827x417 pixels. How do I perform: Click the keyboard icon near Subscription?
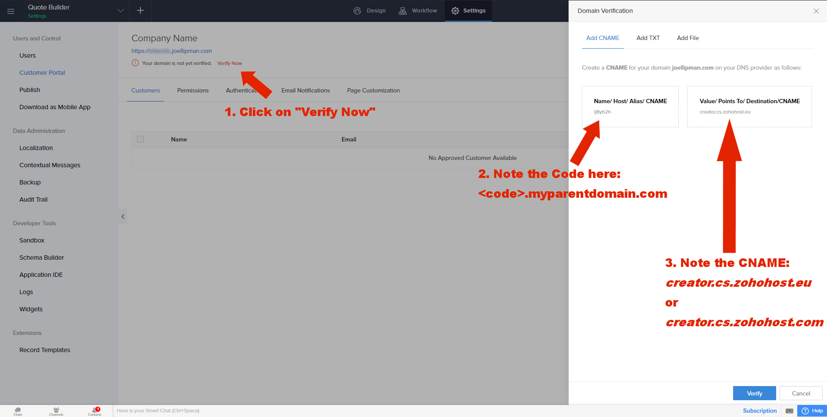point(789,411)
